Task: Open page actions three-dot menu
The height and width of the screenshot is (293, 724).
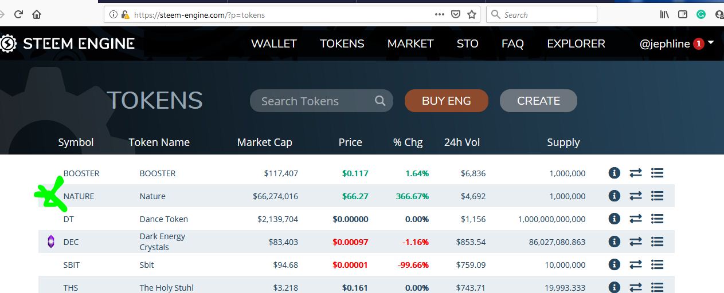Action: click(x=439, y=15)
